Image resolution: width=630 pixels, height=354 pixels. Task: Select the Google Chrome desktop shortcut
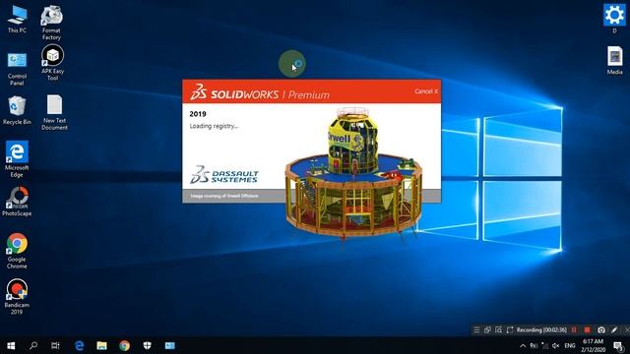[x=17, y=251]
